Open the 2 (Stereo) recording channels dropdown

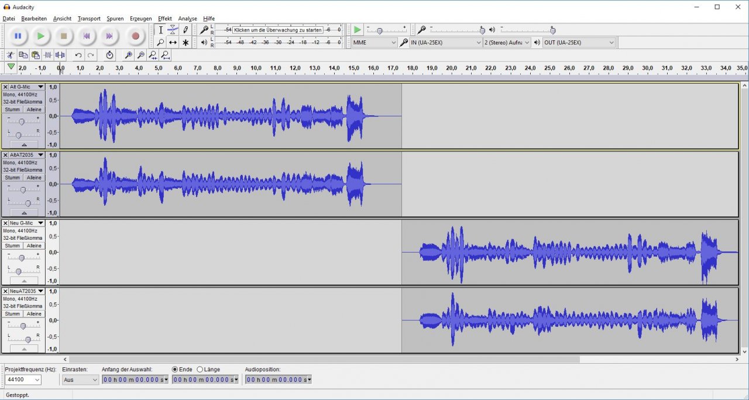[507, 43]
